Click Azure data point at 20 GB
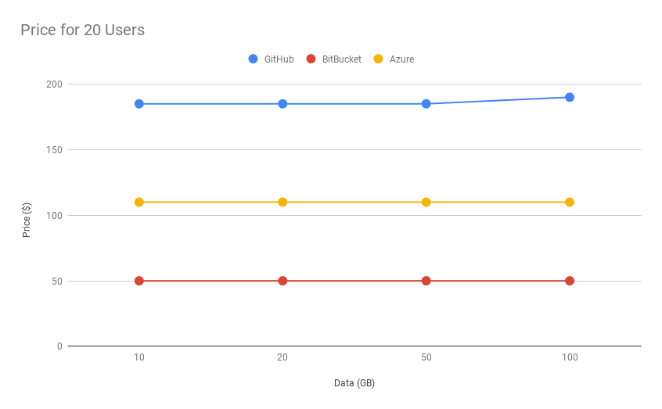 coord(282,202)
